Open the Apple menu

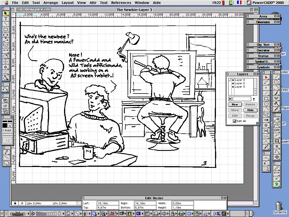tap(6, 3)
